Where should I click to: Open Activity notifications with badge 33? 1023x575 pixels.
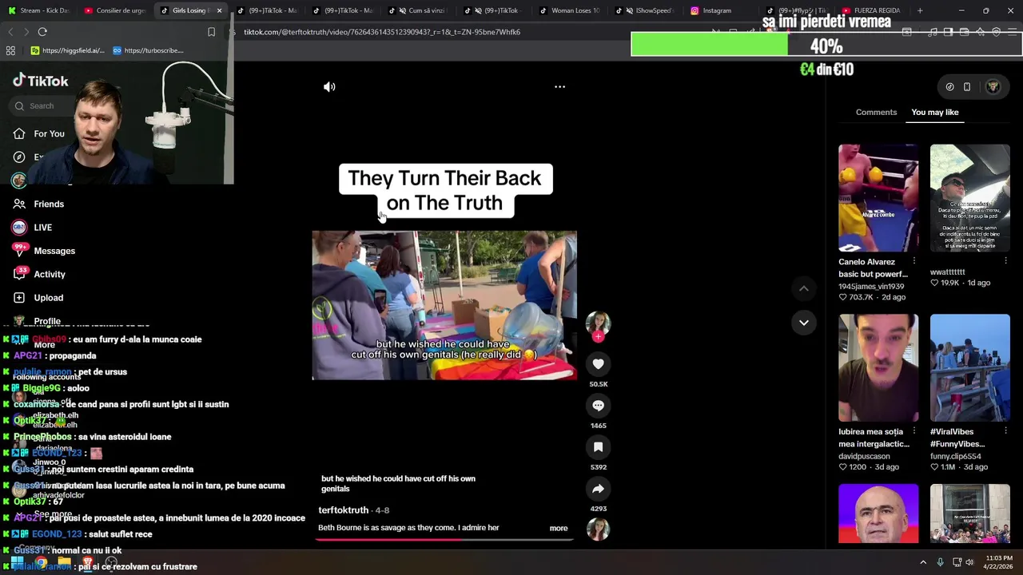coord(39,274)
